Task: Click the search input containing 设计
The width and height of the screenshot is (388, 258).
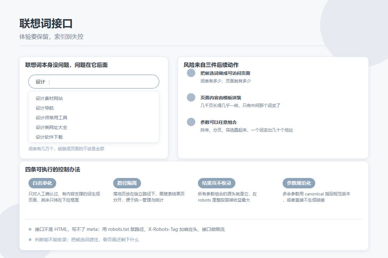Action: click(94, 82)
